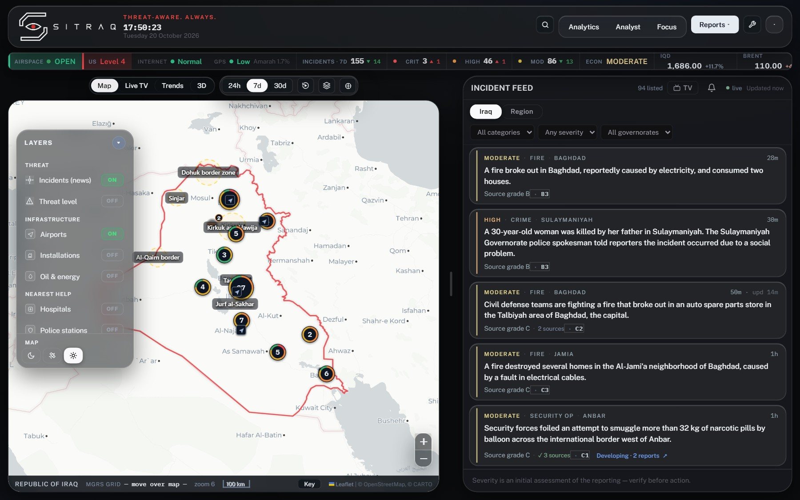Zoom in on the map

tap(424, 442)
